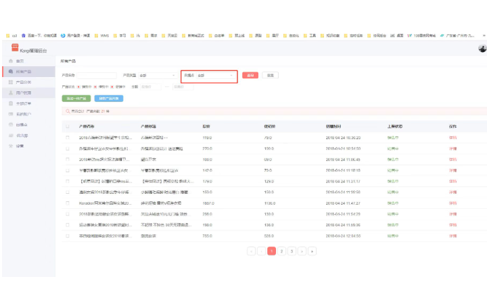
Task: Click the home icon in the sidebar
Action: tap(11, 61)
